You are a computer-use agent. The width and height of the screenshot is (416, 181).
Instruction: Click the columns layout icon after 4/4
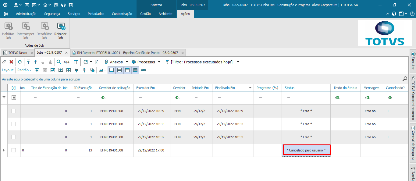point(76,62)
